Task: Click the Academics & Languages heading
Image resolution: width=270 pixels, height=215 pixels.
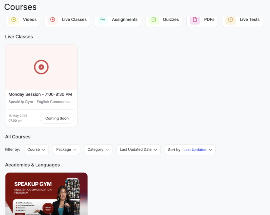Action: point(32,165)
